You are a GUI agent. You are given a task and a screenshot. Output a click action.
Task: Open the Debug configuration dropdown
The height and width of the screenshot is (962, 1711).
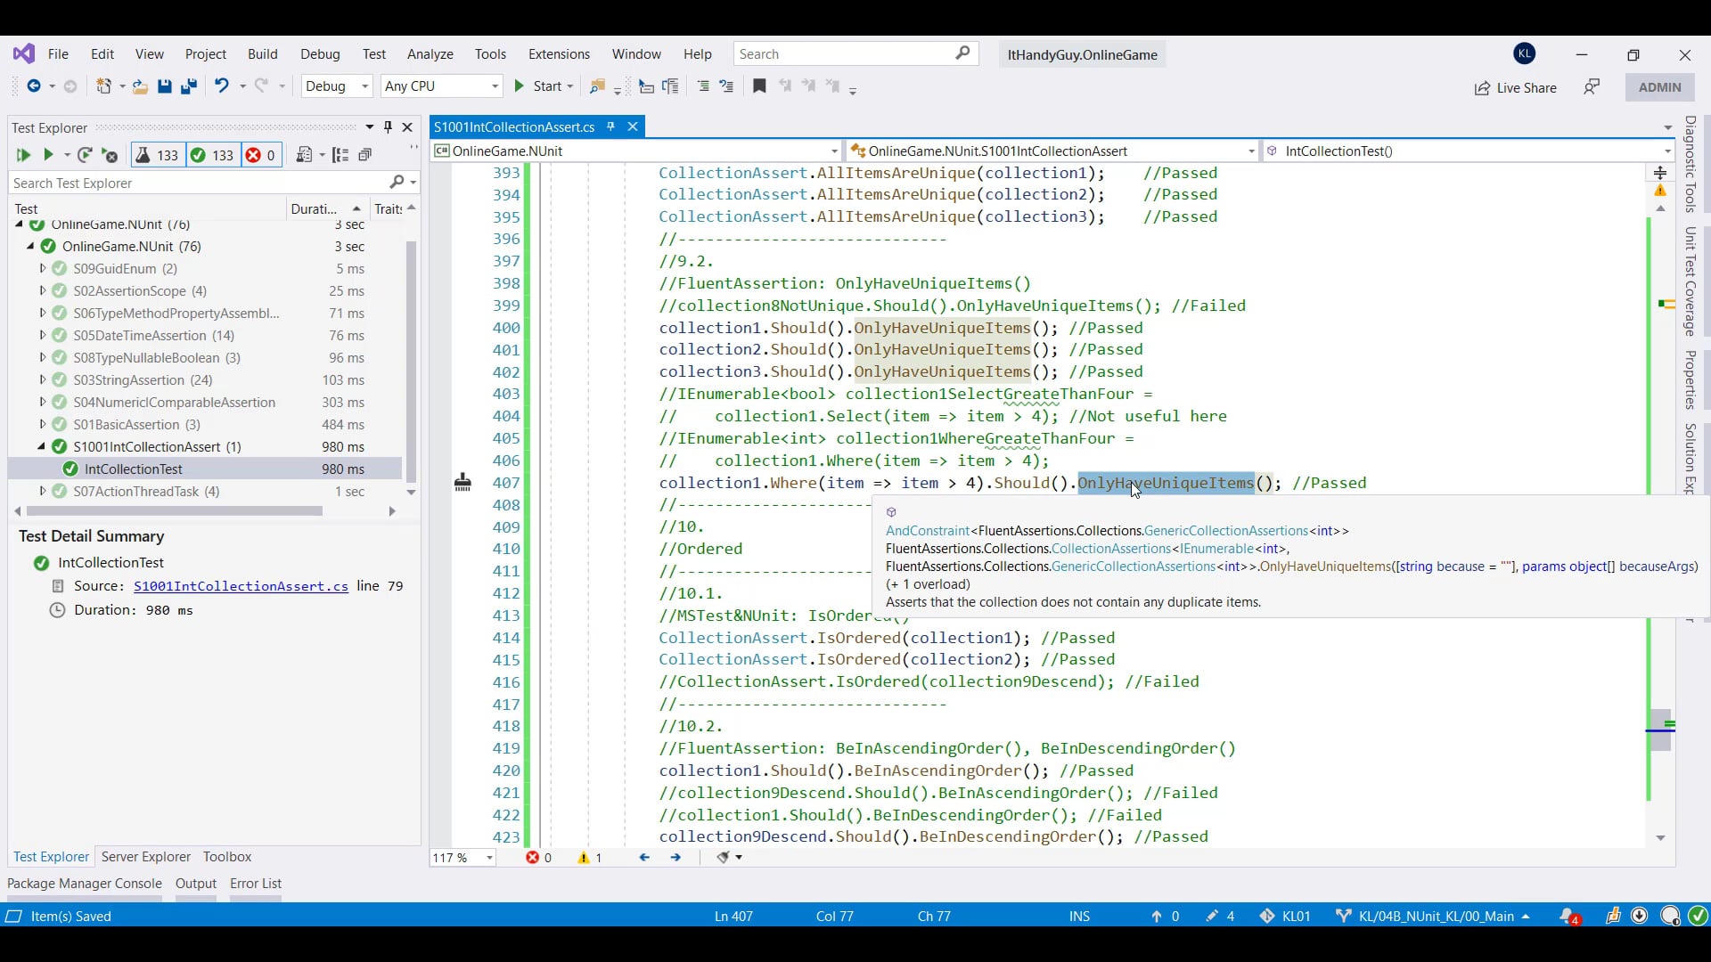[338, 86]
